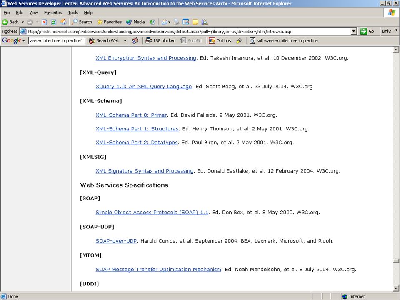400x300 pixels.
Task: Open the Search pane in toolbar
Action: click(82, 22)
